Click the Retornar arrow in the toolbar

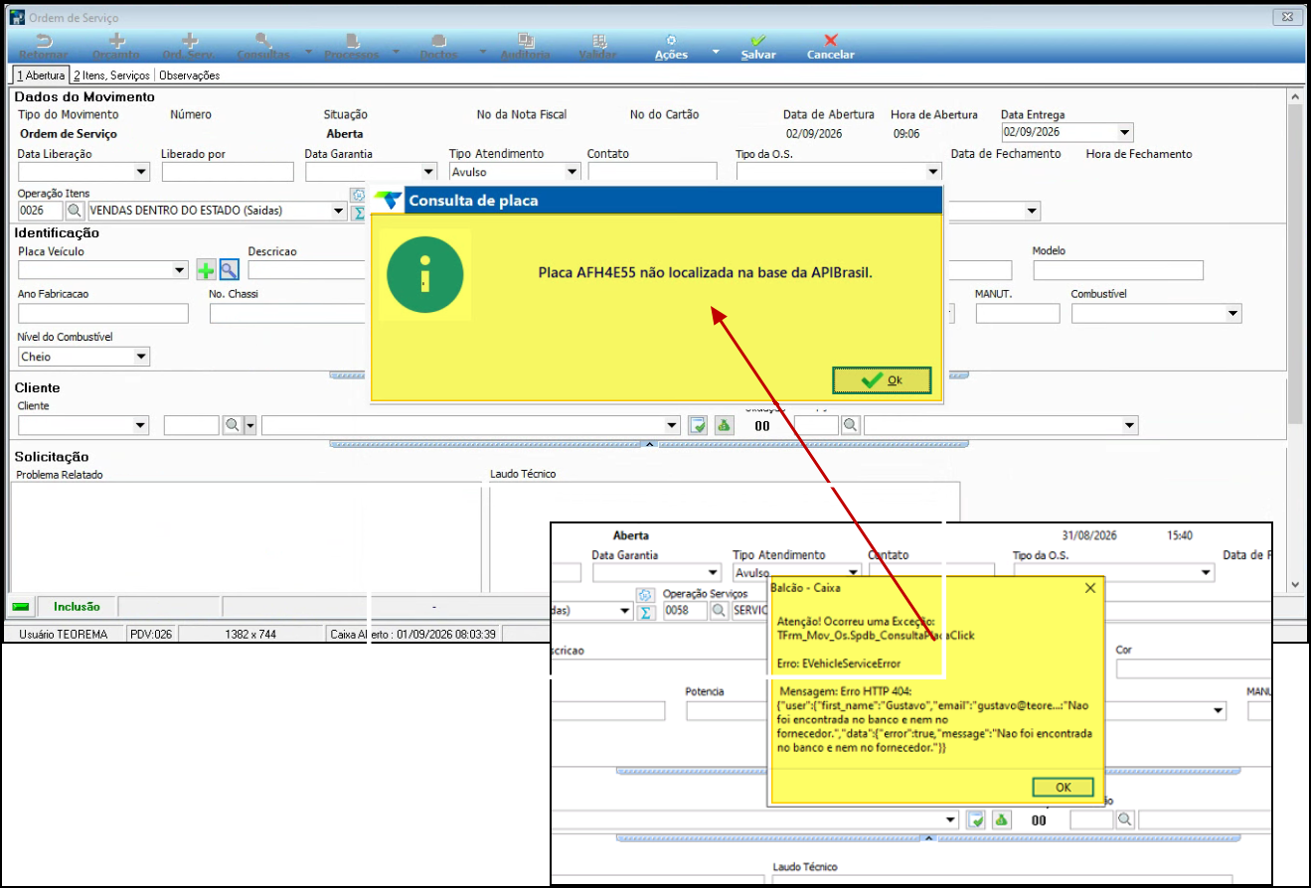coord(44,41)
